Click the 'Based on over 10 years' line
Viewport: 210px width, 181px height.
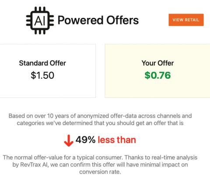100,116
